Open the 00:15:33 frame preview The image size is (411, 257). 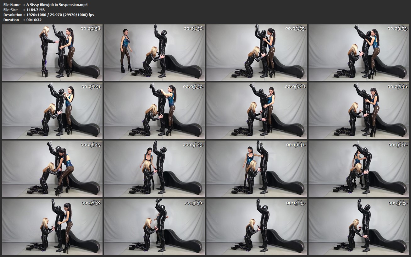(x=359, y=227)
